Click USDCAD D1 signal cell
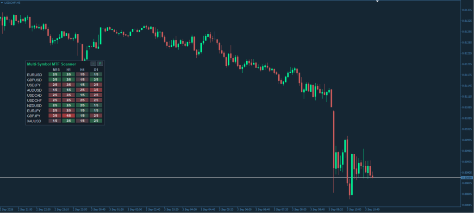Screen dimensions: 474x213 pos(96,95)
